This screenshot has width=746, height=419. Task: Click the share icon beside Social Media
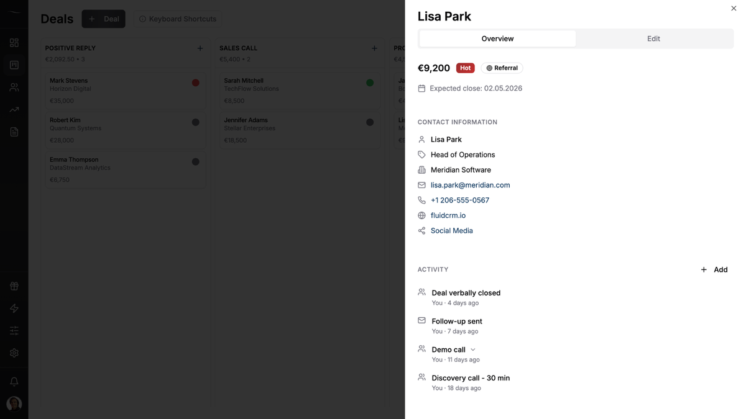(421, 231)
